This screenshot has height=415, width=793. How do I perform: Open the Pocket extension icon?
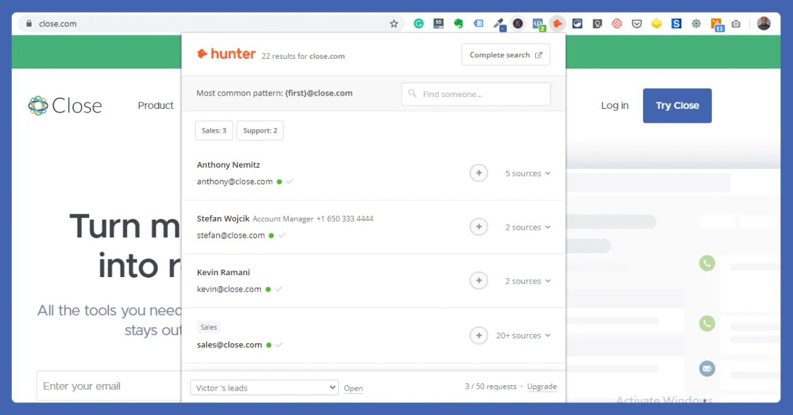click(x=637, y=24)
